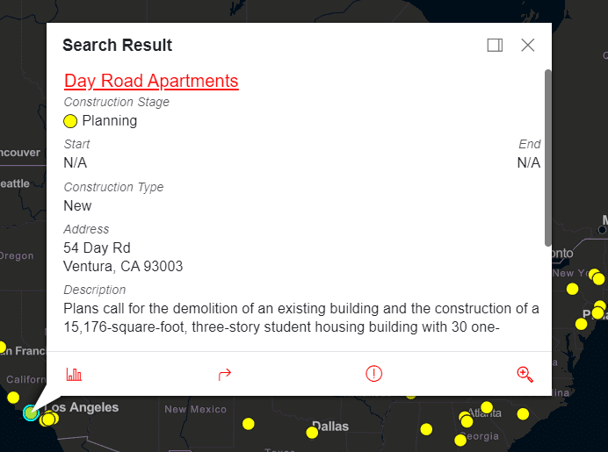
Task: Dock the Search Result panel
Action: [x=495, y=46]
